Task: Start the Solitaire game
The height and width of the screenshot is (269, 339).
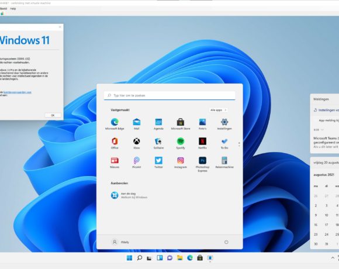Action: pos(158,143)
